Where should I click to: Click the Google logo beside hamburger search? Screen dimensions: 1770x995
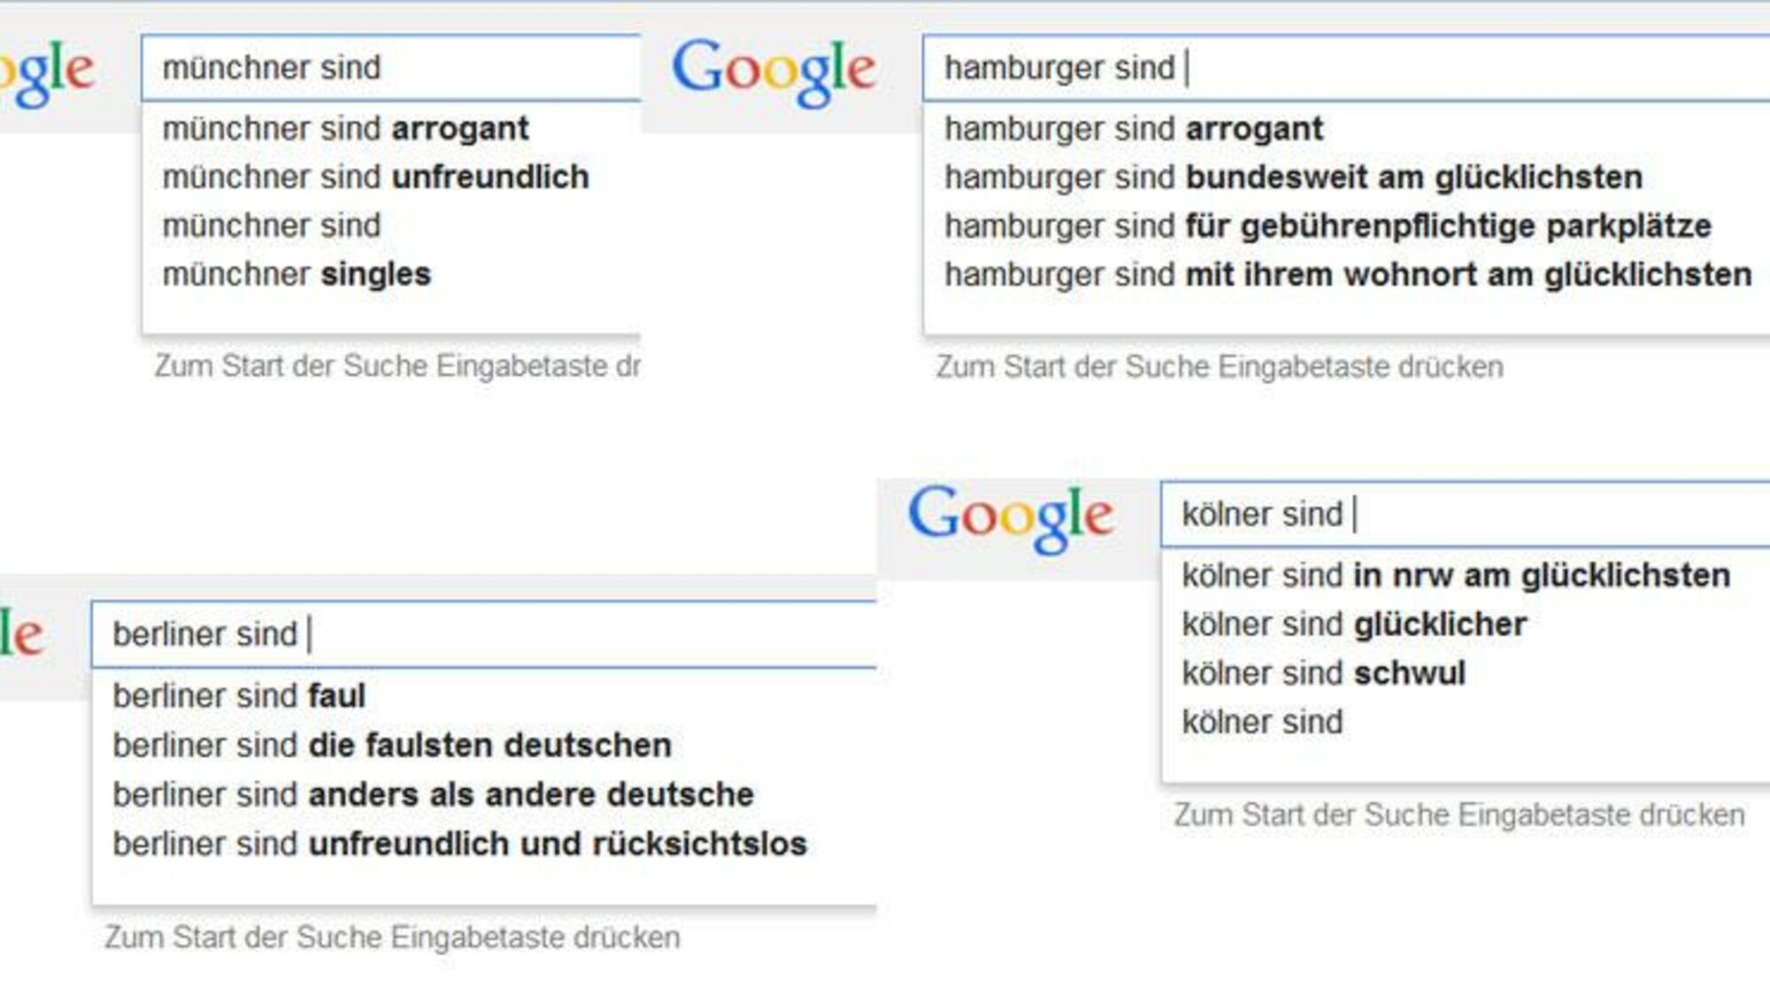point(774,72)
